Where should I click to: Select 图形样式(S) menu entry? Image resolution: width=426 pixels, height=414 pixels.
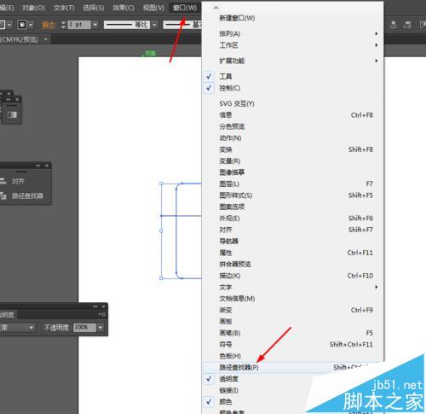pos(292,195)
